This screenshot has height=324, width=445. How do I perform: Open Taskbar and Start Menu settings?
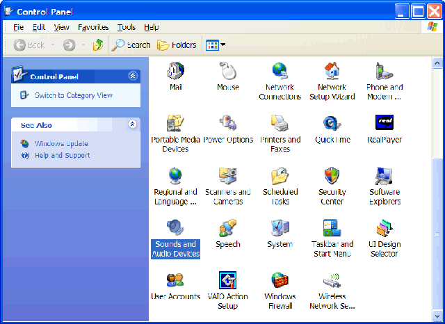pyautogui.click(x=332, y=238)
